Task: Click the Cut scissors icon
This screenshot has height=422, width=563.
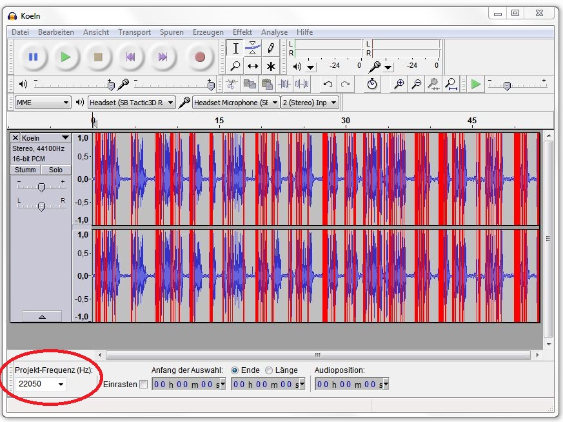Action: (x=232, y=84)
